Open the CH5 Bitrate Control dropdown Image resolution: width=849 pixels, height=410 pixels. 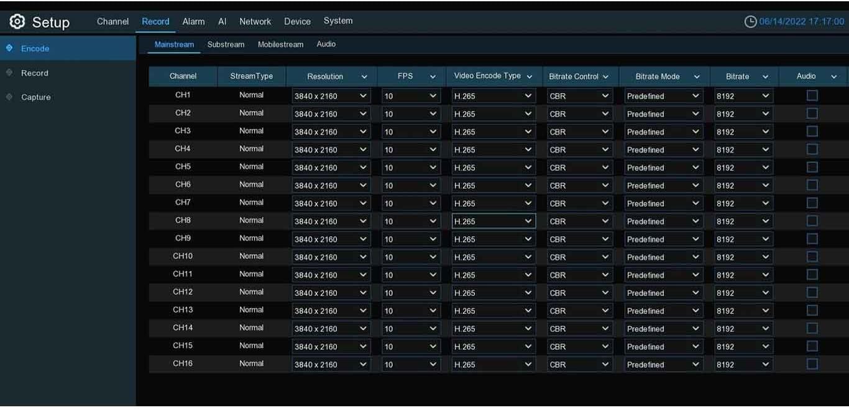click(x=579, y=167)
